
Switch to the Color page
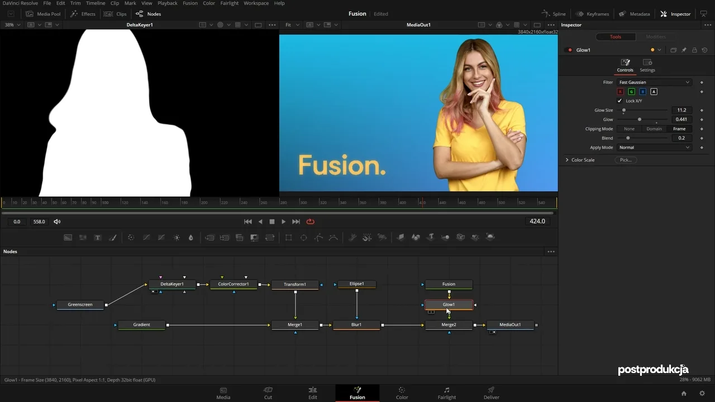(x=402, y=393)
